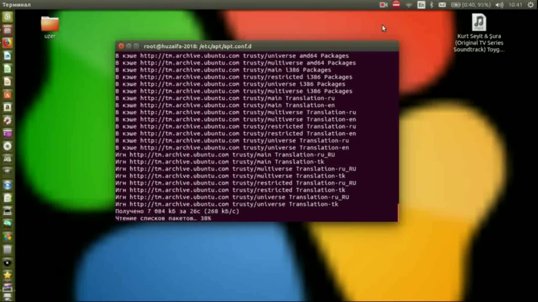This screenshot has width=538, height=302.
Task: Open the session gear menu
Action: point(530,5)
